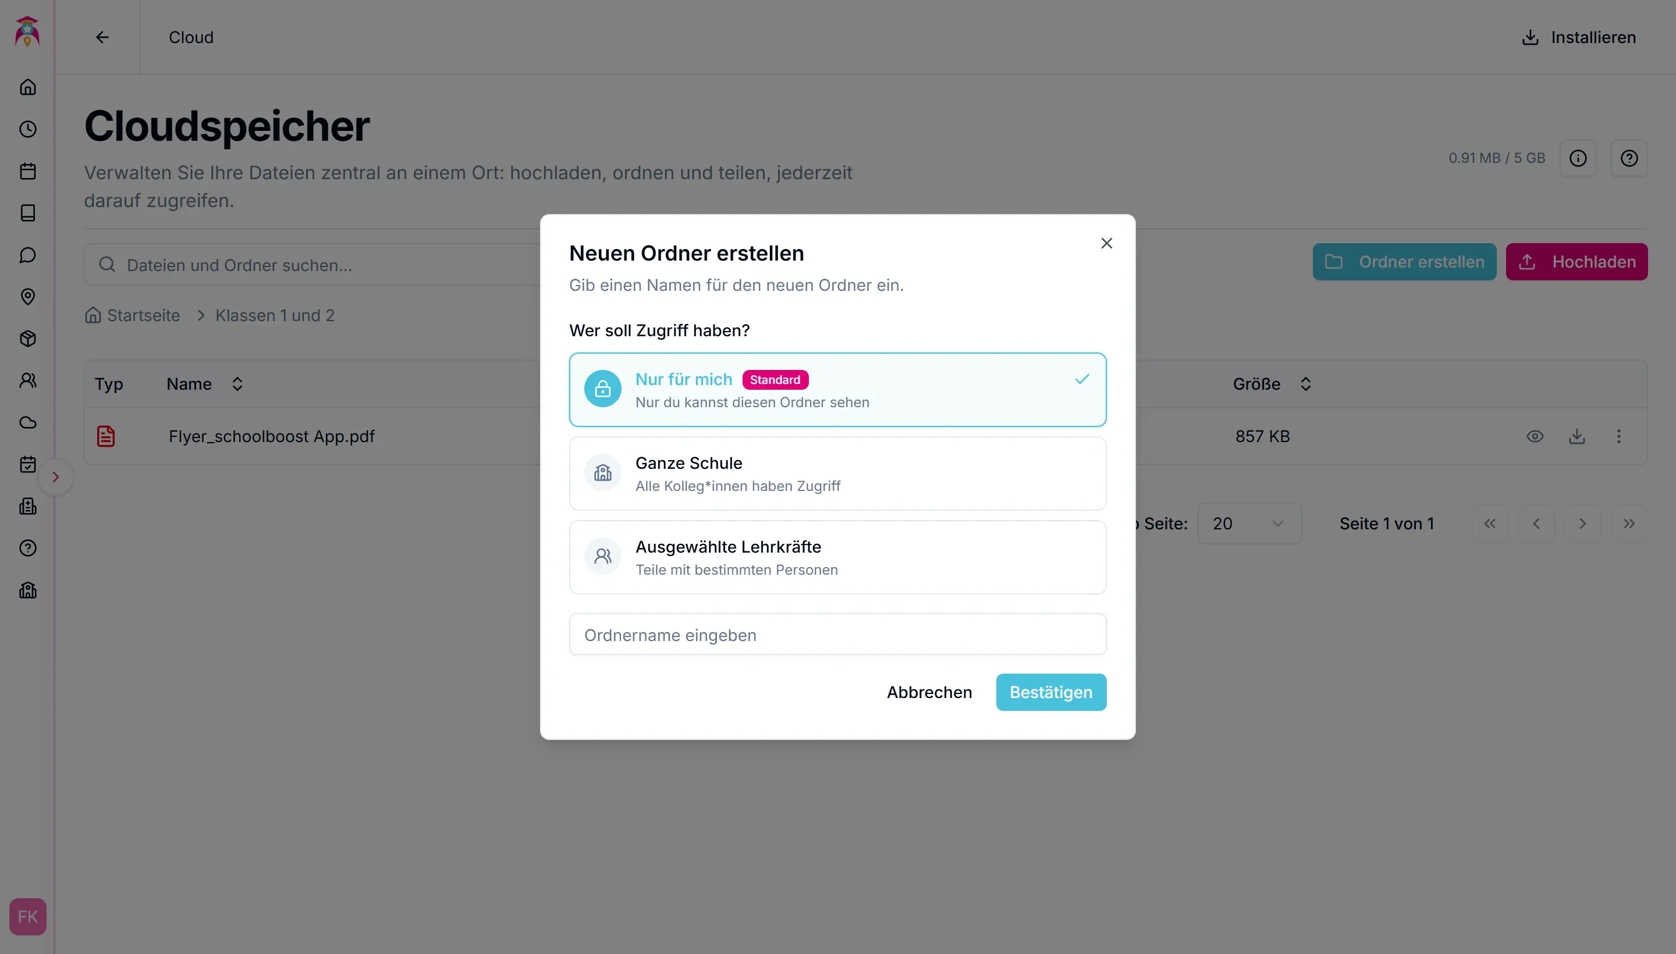Expand the sidebar with the arrow toggle
The image size is (1676, 954).
[x=56, y=477]
